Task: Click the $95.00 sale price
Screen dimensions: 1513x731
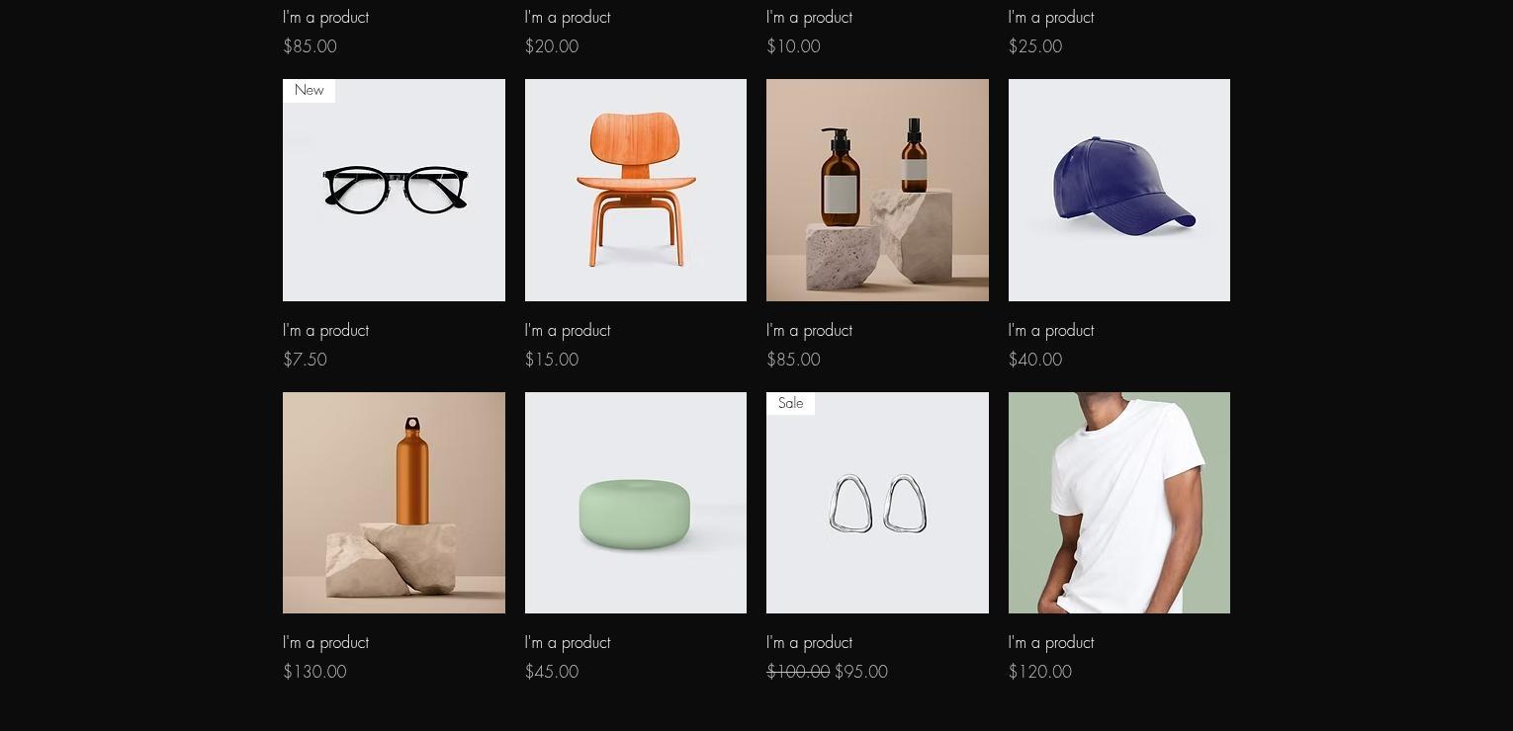Action: (x=861, y=672)
